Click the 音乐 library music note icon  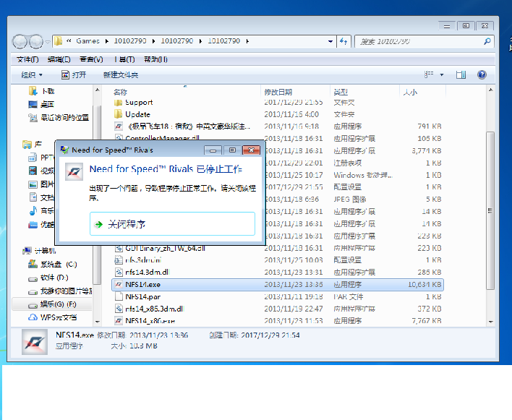pos(33,211)
